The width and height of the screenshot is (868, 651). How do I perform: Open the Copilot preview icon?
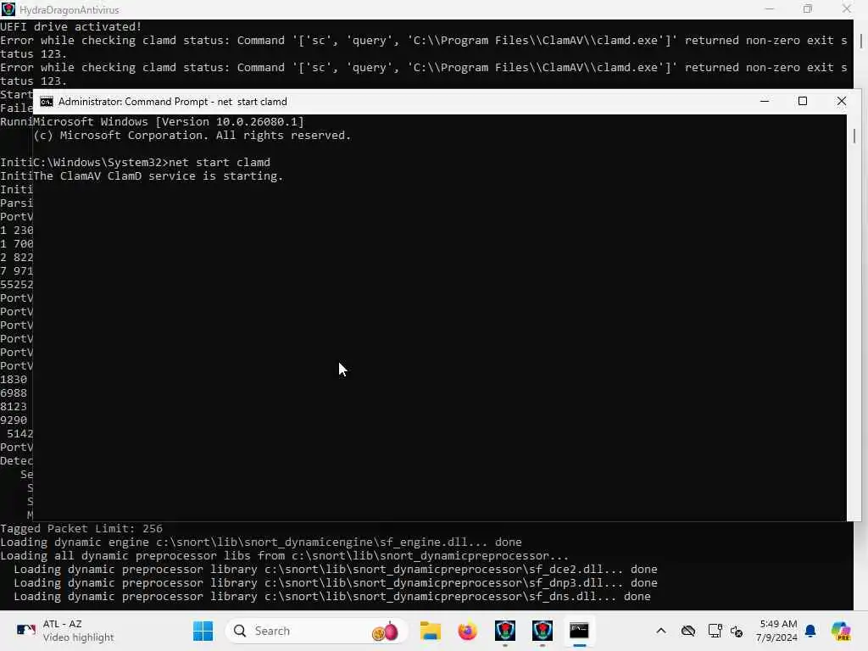click(841, 631)
